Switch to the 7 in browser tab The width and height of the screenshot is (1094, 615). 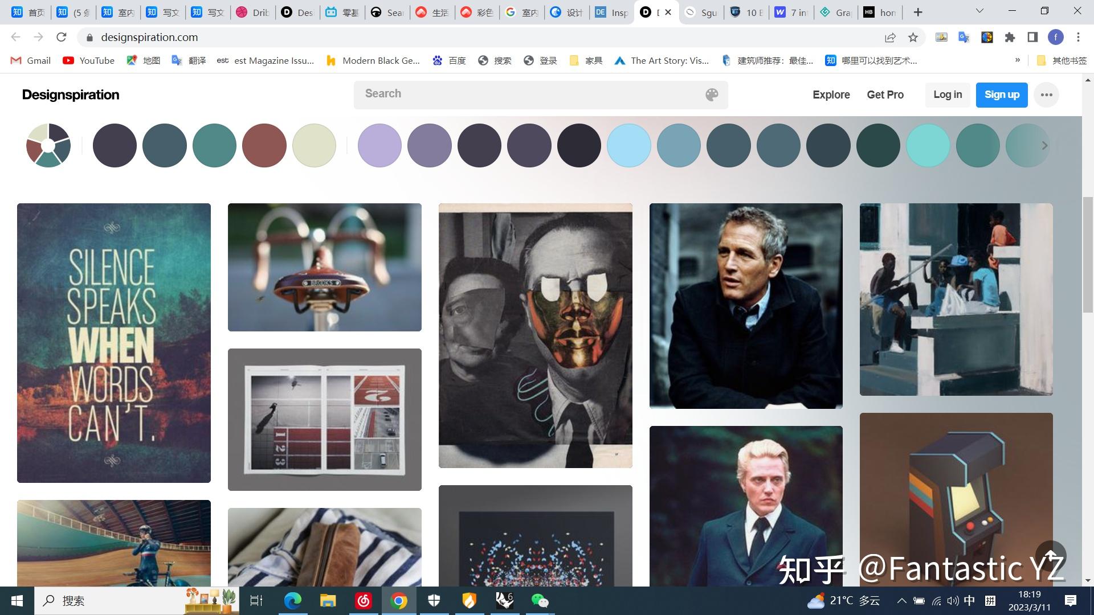click(x=791, y=12)
